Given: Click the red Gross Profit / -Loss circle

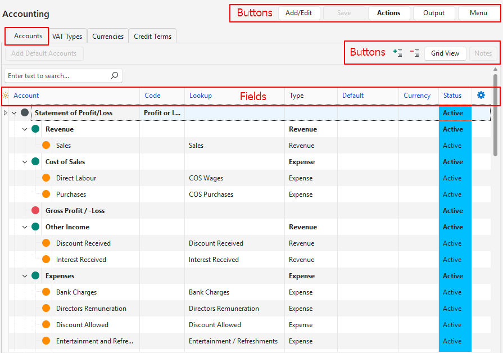Looking at the screenshot, I should pos(35,211).
